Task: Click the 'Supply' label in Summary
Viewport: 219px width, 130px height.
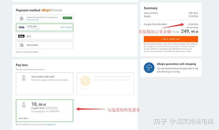Action: 147,16
